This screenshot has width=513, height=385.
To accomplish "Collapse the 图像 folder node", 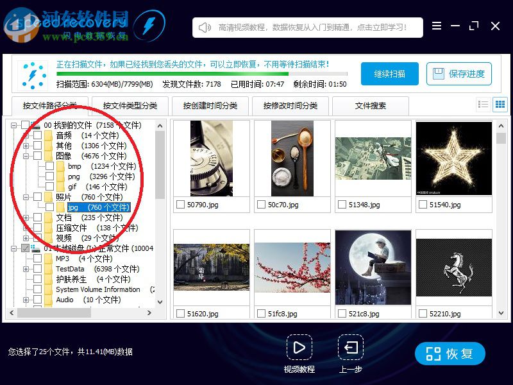I will click(x=26, y=156).
